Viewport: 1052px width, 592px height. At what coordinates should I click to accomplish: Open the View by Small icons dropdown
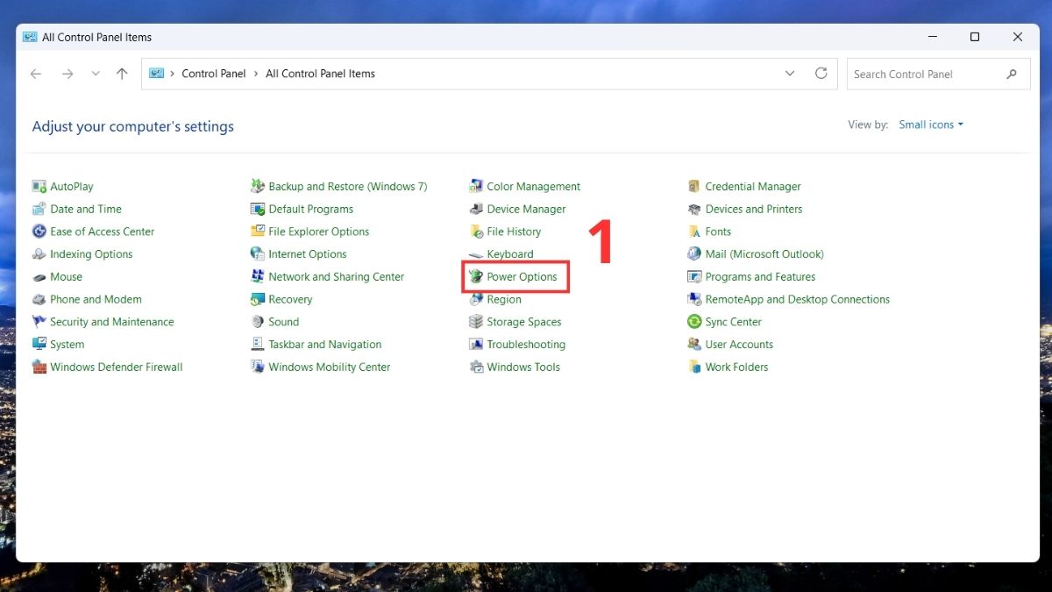[931, 125]
